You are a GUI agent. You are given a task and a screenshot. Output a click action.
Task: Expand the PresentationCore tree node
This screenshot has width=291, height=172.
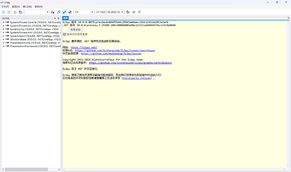3,43
